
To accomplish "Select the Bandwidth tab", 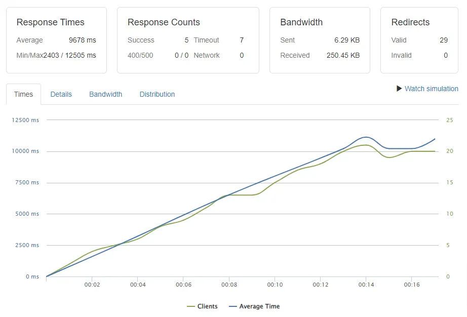I will tap(105, 94).
